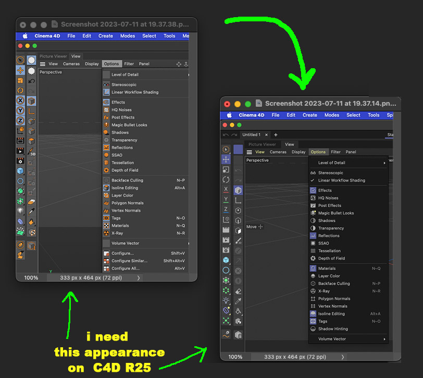Screen dimensions: 423x378
Task: Click hamburger menu icon in right viewport
Action: click(x=249, y=152)
